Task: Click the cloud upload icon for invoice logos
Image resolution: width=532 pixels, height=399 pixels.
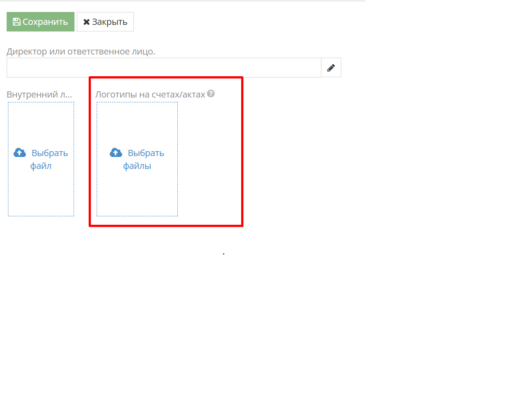Action: (x=116, y=152)
